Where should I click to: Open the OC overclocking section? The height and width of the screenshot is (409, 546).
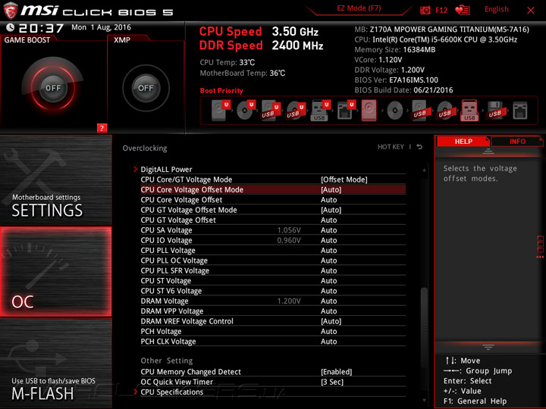pos(55,272)
